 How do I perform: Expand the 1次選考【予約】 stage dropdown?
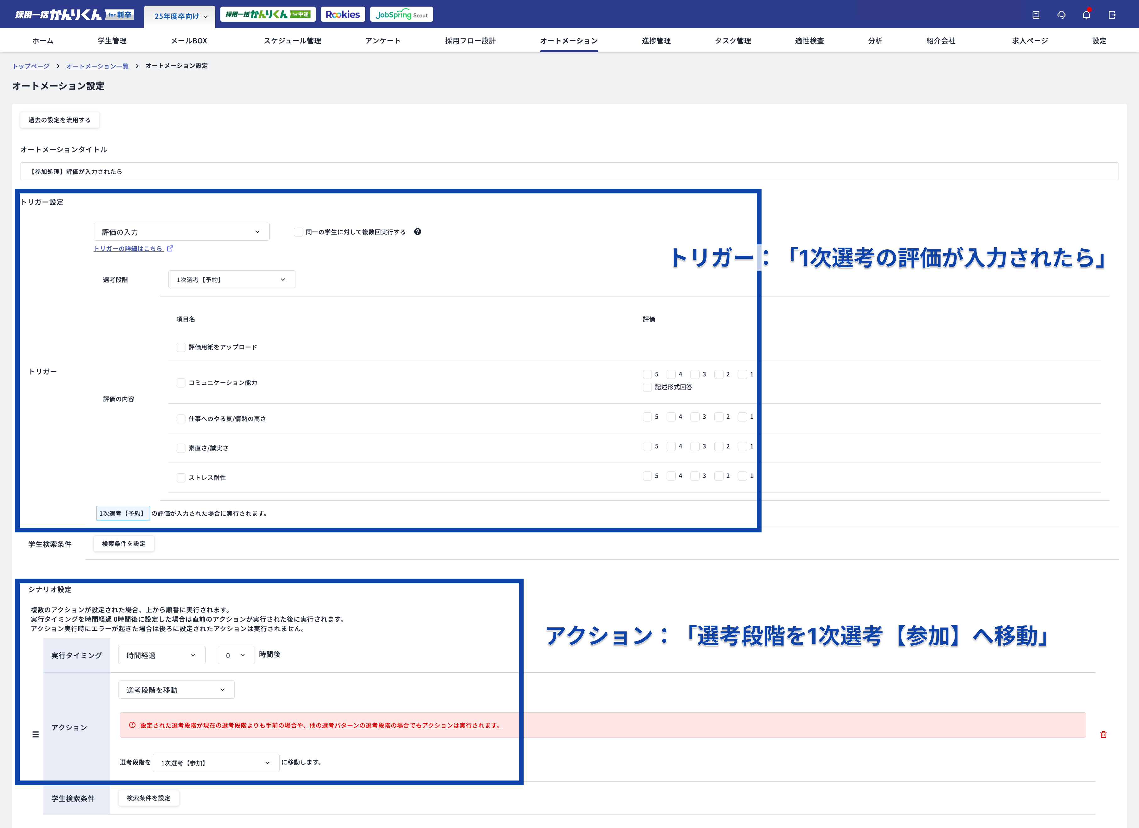pos(232,280)
